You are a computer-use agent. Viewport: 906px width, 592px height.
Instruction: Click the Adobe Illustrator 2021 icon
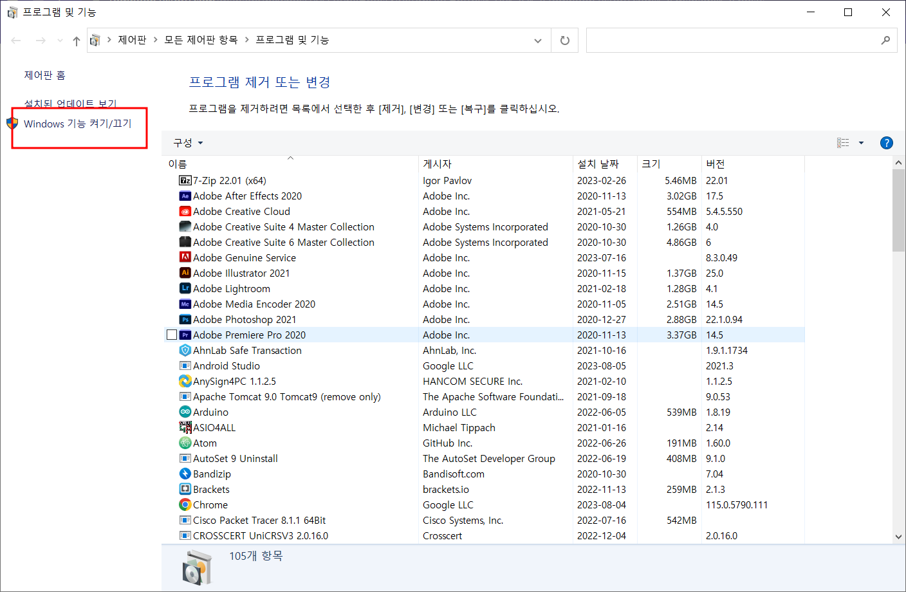click(x=185, y=273)
